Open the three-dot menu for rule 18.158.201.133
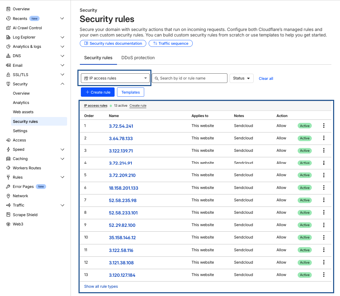Screen dimensions: 340x296 324,188
